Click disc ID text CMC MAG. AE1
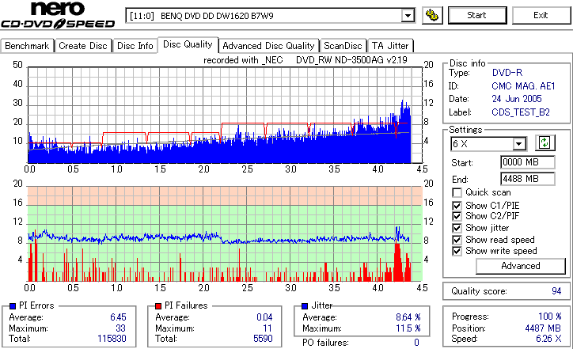 coord(523,86)
